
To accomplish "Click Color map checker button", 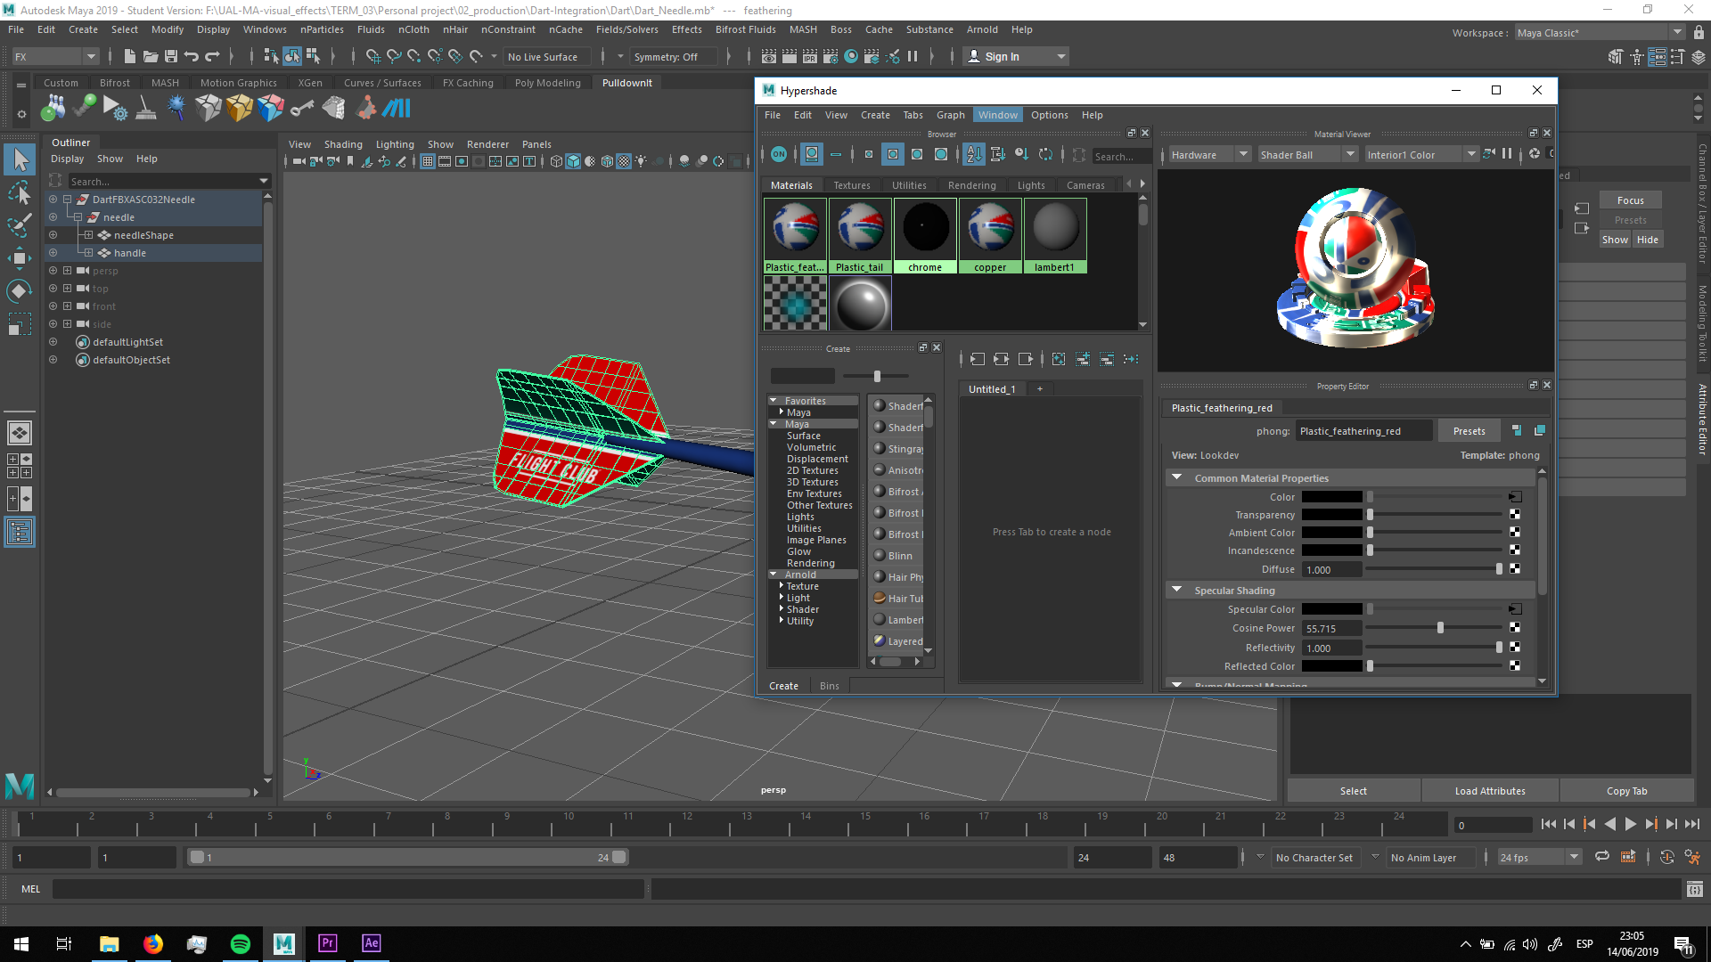I will (1515, 497).
